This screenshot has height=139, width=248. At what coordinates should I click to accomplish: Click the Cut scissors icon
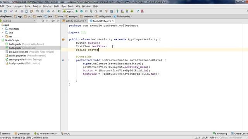click(22, 11)
